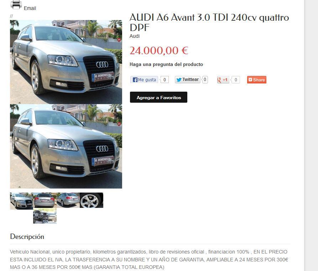Image resolution: width=318 pixels, height=271 pixels.
Task: Open the Email link
Action: pos(30,8)
